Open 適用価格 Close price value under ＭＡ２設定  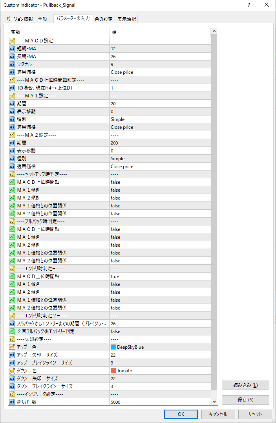(160, 167)
